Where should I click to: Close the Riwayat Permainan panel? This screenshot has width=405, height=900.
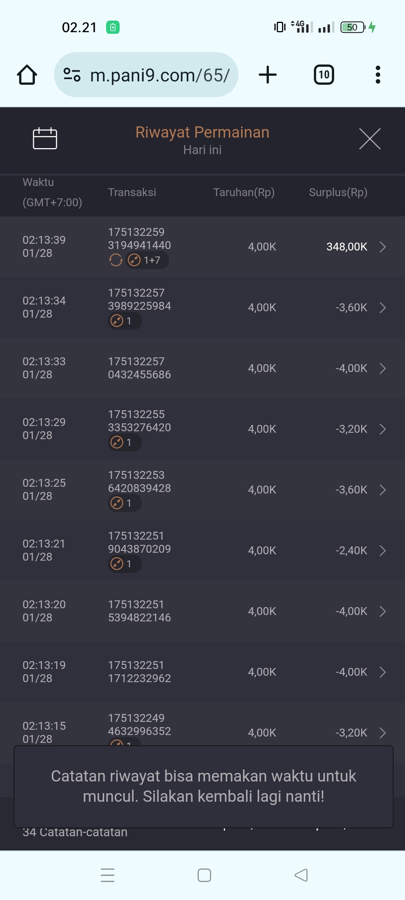370,139
